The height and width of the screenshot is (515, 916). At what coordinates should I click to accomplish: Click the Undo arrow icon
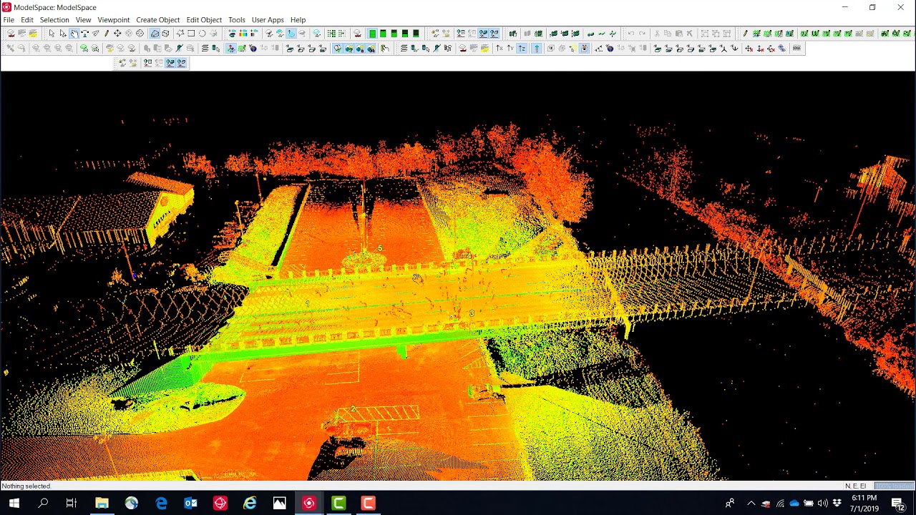pos(630,34)
